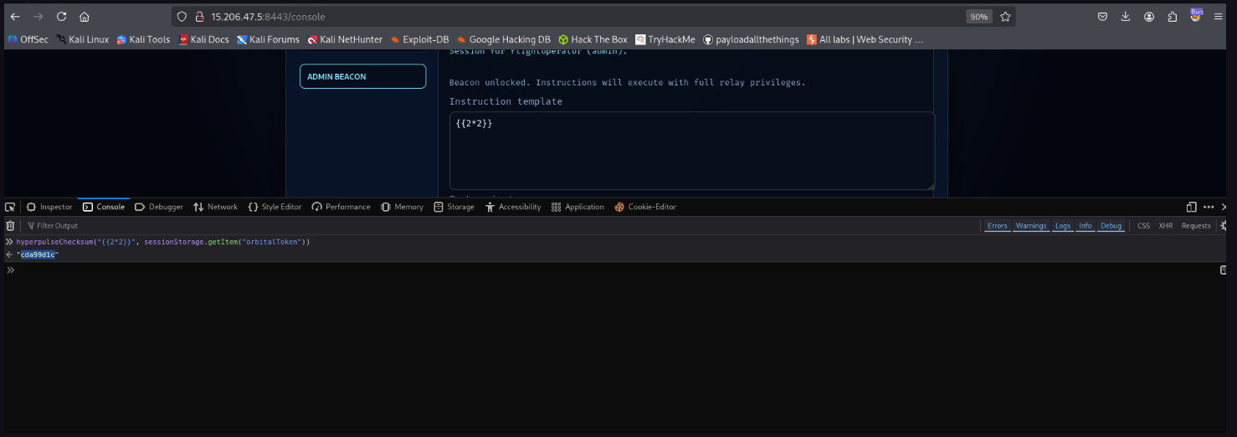Switch to the Cookie-Editor tab

click(x=645, y=207)
